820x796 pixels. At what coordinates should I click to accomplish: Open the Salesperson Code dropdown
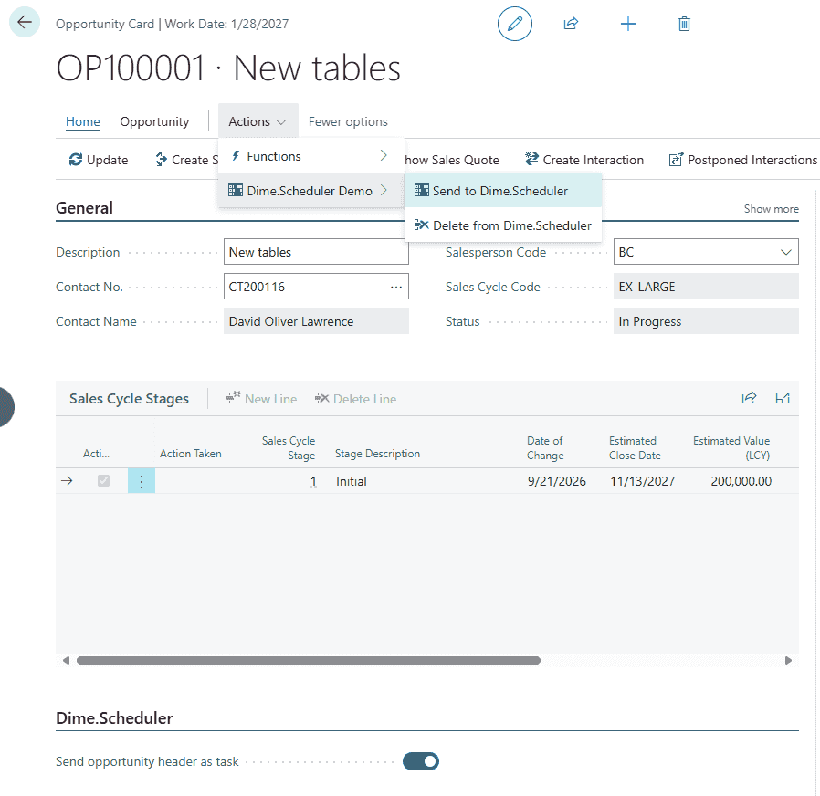point(785,252)
